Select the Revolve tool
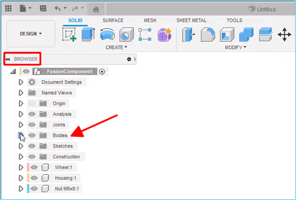 [107, 34]
